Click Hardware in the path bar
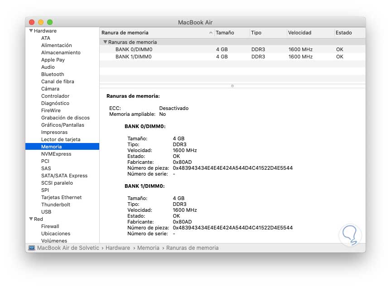 click(x=118, y=248)
